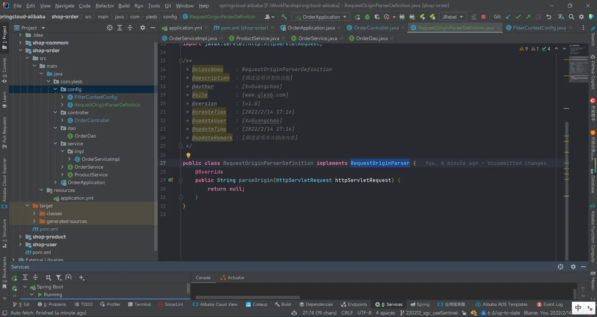597x317 pixels.
Task: Open the Terminal tool window
Action: pos(139,304)
